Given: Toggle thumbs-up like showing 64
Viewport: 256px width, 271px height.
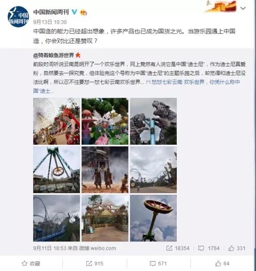Looking at the screenshot, I should tap(222, 263).
